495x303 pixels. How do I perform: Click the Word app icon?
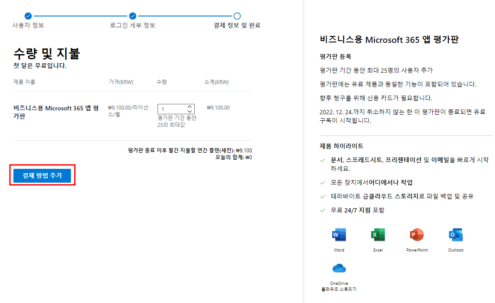click(339, 234)
